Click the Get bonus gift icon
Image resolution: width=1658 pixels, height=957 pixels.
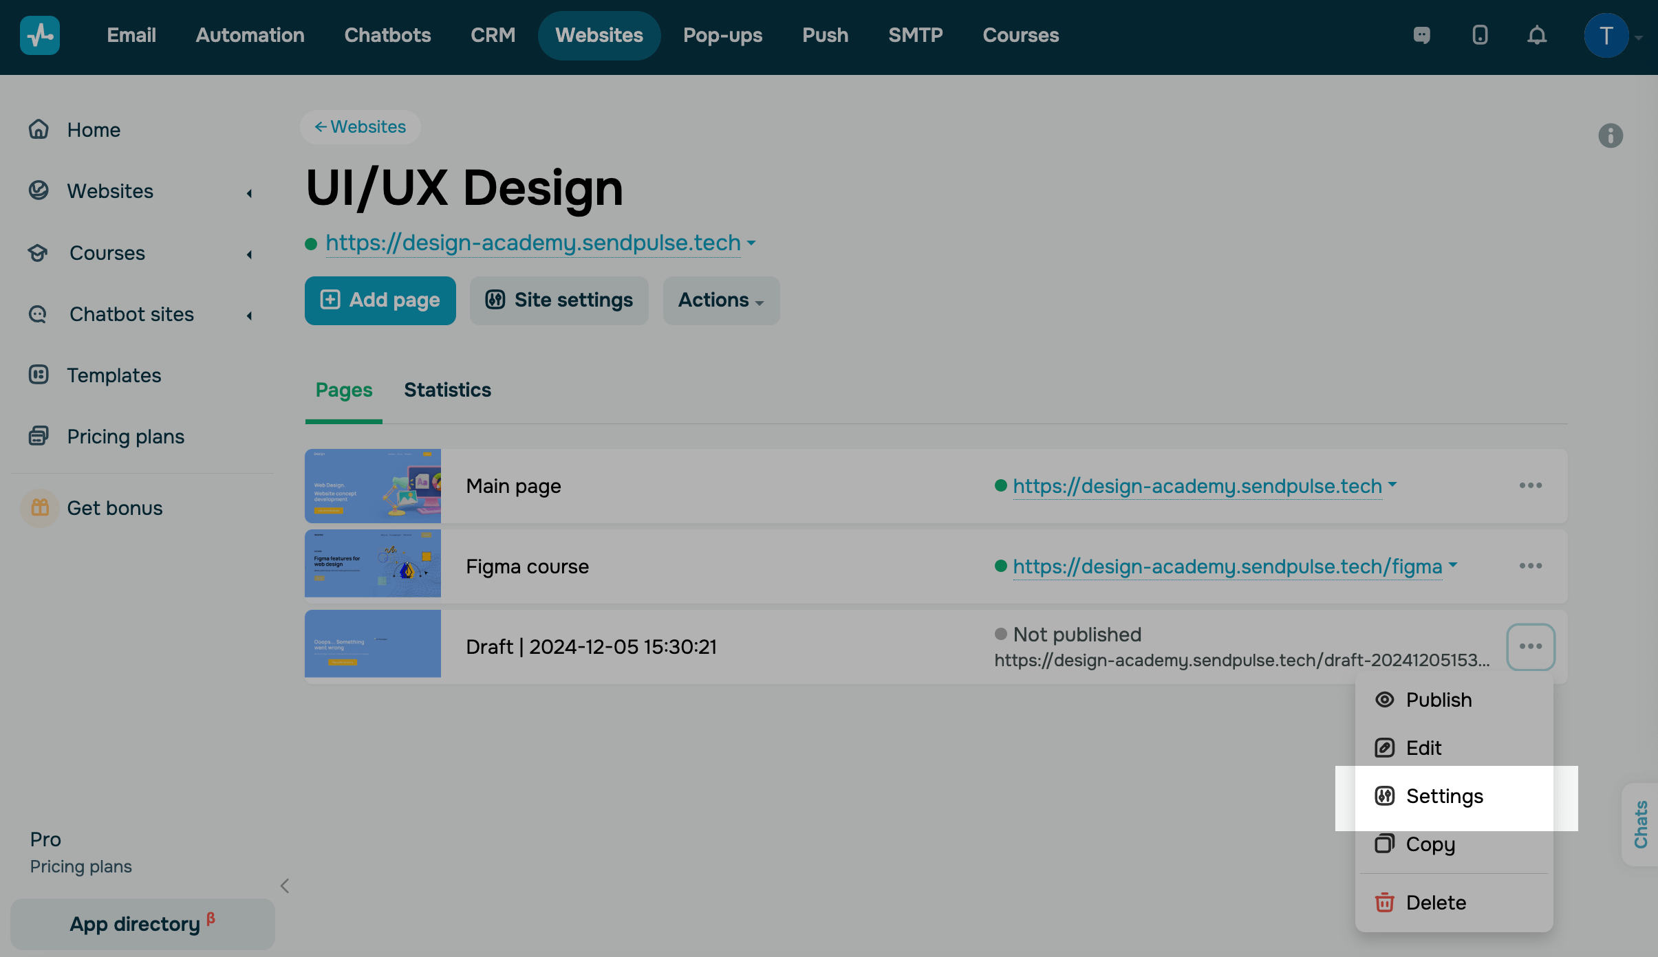click(x=40, y=508)
